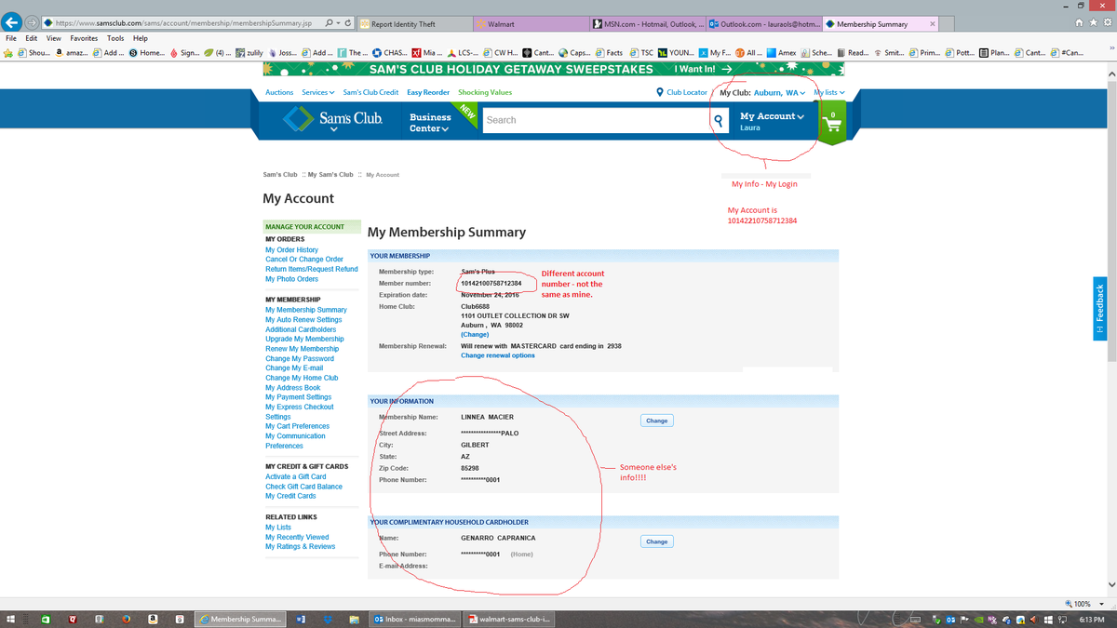1117x628 pixels.
Task: Click Change button for Linnea Macier info
Action: [x=657, y=421]
